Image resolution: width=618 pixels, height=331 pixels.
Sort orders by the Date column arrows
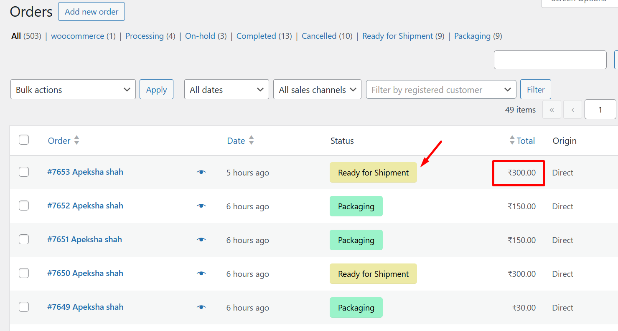251,140
